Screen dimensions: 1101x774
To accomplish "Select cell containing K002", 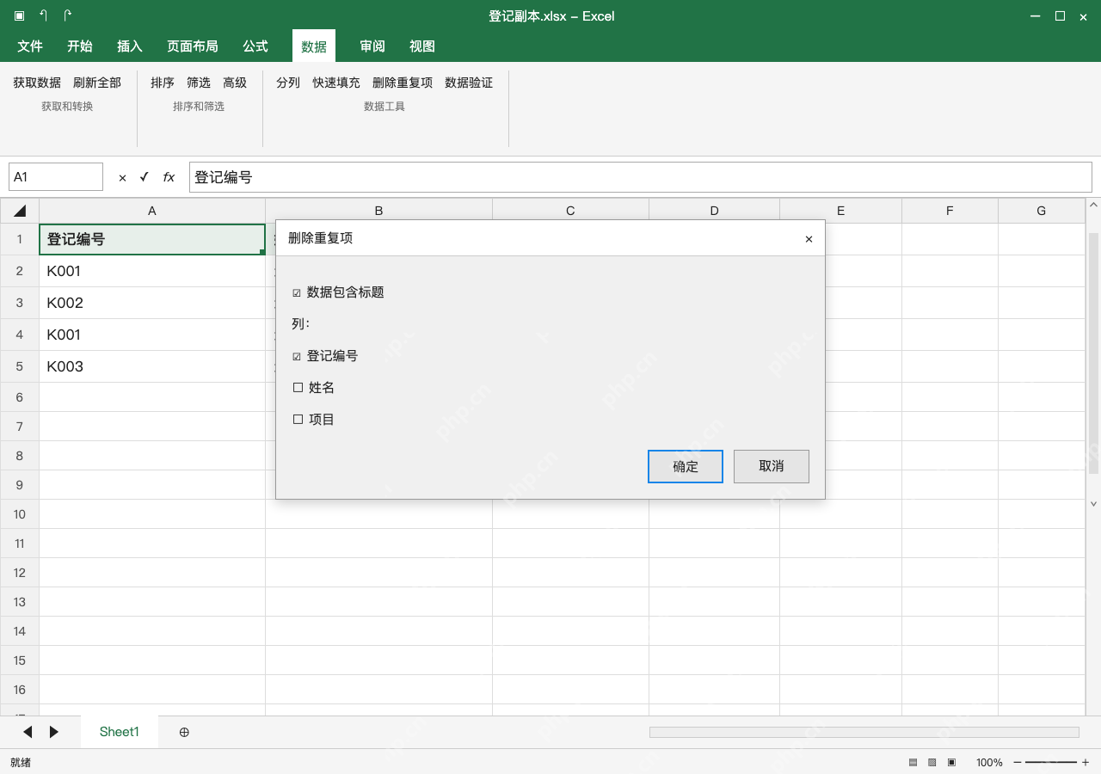I will (152, 303).
